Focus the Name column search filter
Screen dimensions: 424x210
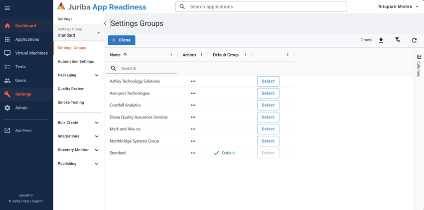(141, 69)
